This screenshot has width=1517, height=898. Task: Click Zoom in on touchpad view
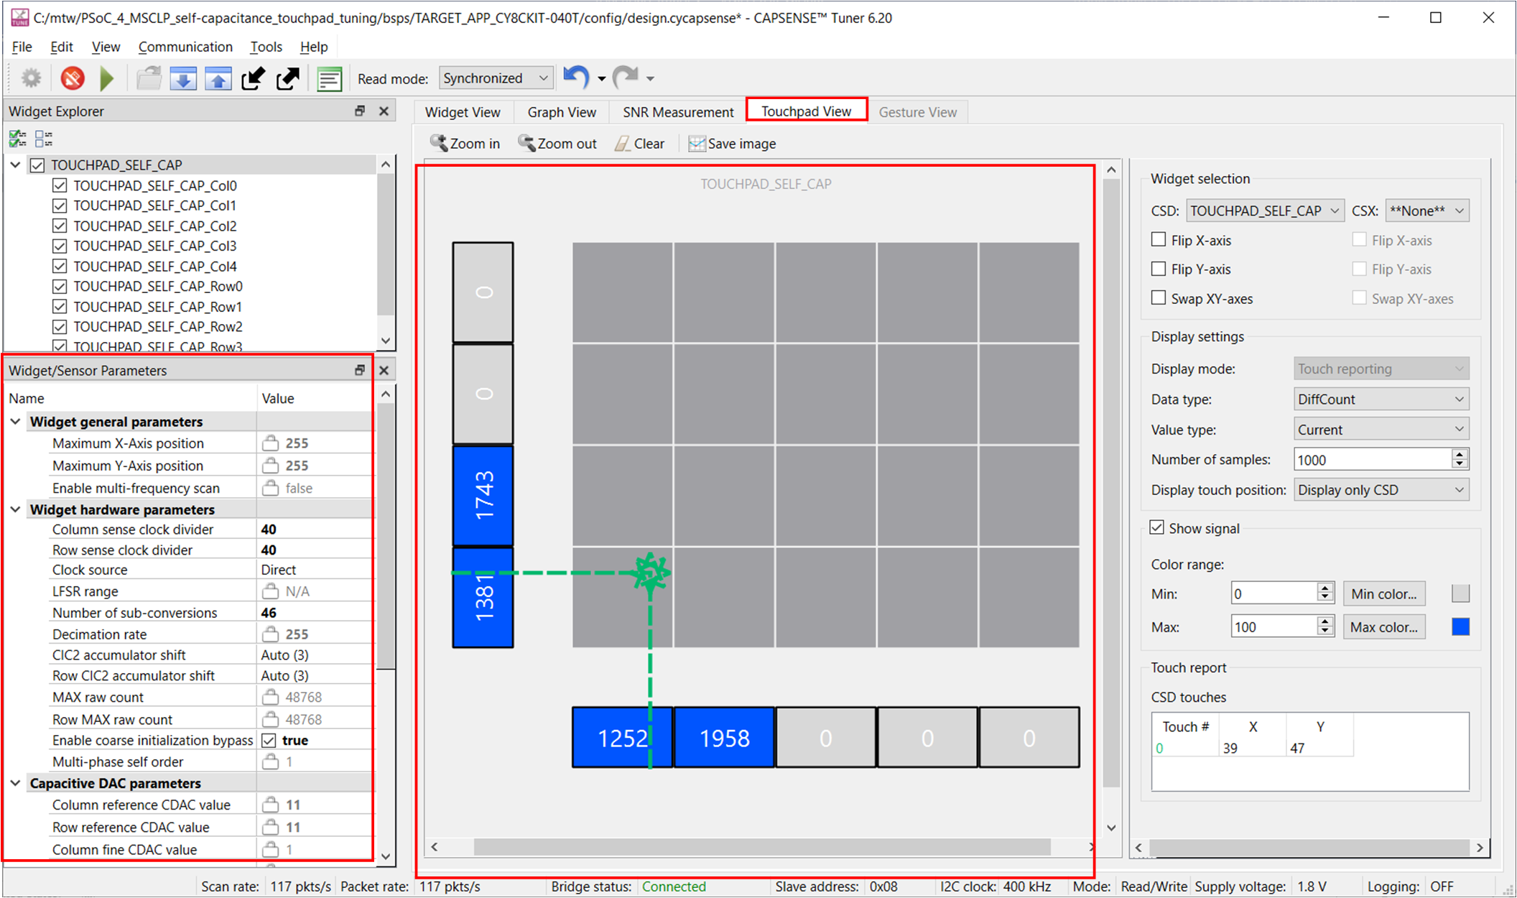click(465, 143)
